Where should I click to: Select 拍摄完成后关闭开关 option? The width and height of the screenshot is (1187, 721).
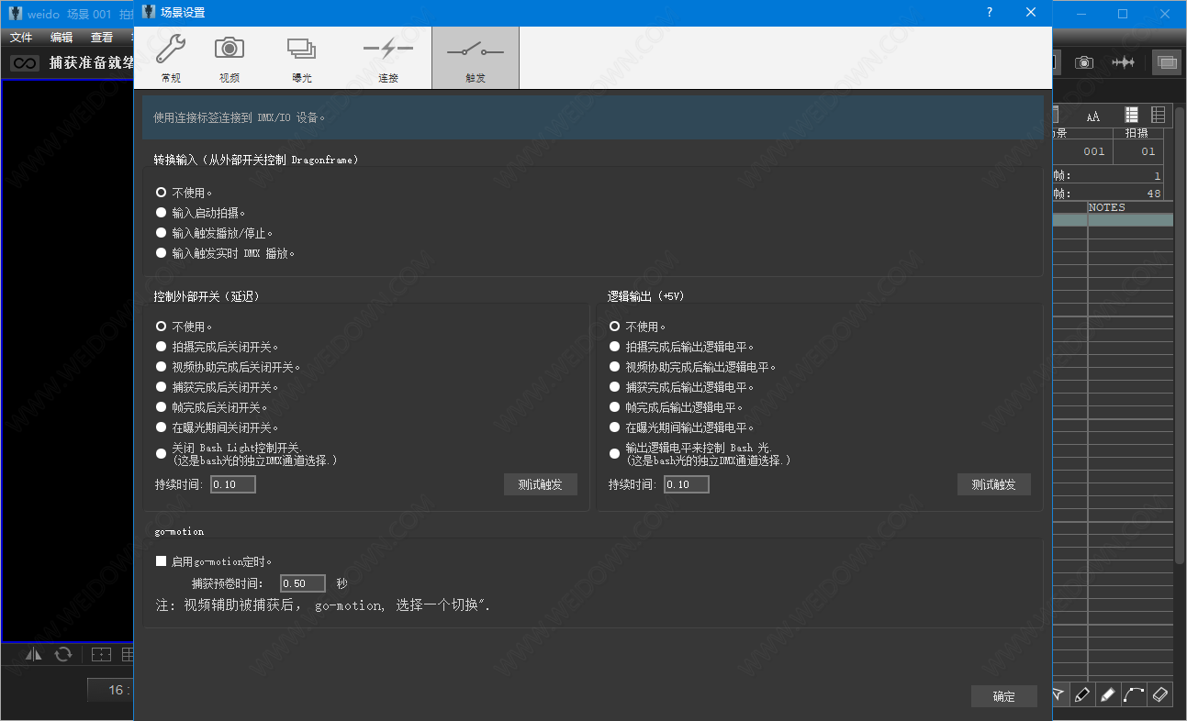tap(217, 347)
